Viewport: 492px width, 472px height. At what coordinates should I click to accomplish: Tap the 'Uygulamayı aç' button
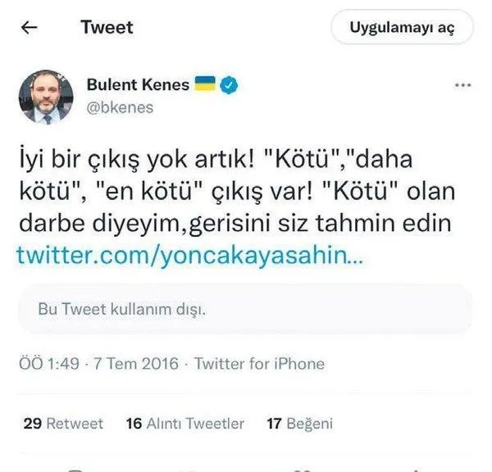(402, 27)
